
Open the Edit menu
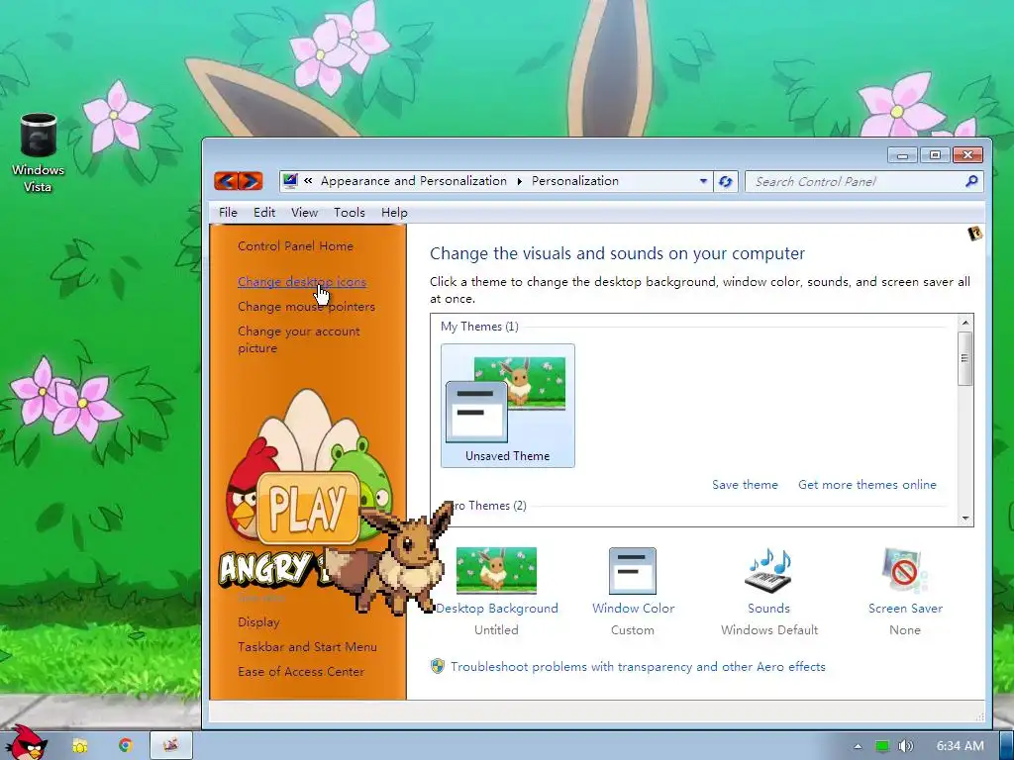coord(263,212)
